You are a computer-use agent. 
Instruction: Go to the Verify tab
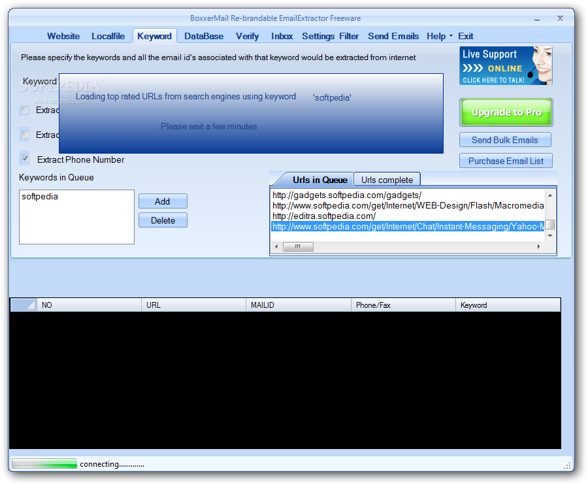[x=247, y=37]
